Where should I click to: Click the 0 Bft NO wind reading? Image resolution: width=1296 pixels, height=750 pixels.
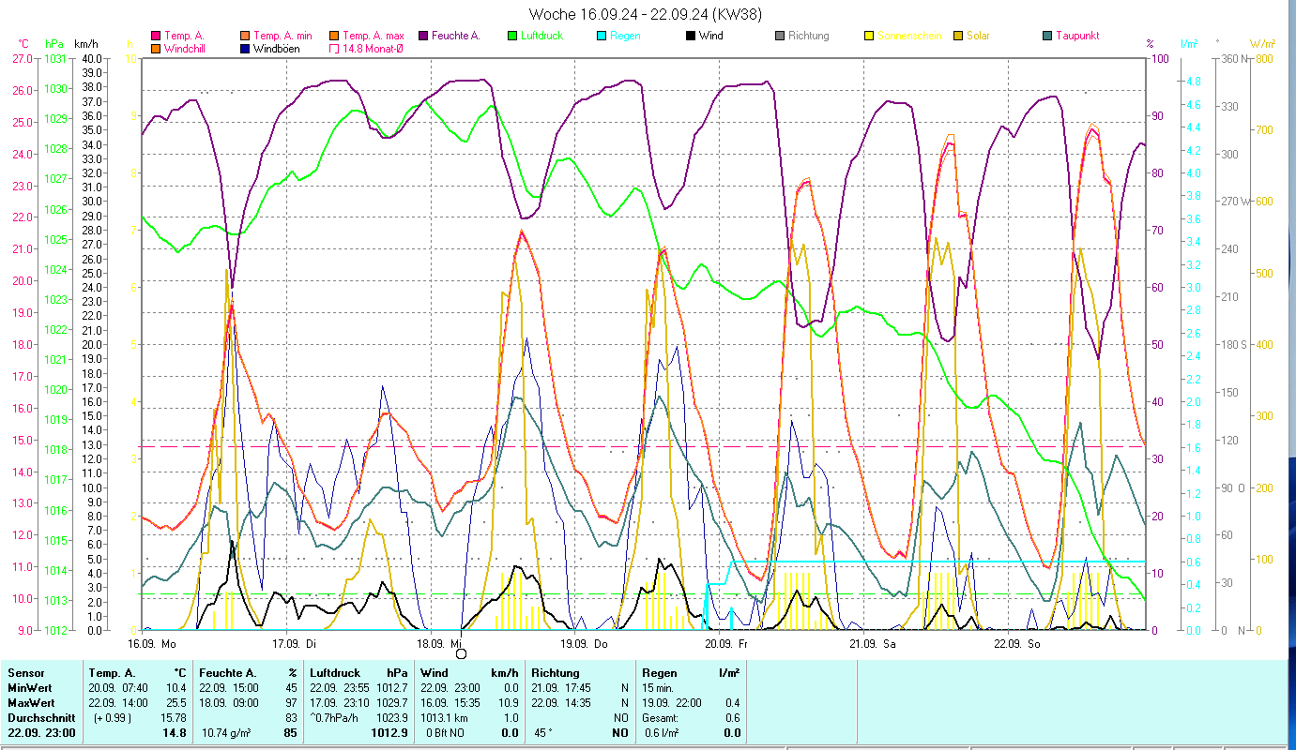point(447,733)
